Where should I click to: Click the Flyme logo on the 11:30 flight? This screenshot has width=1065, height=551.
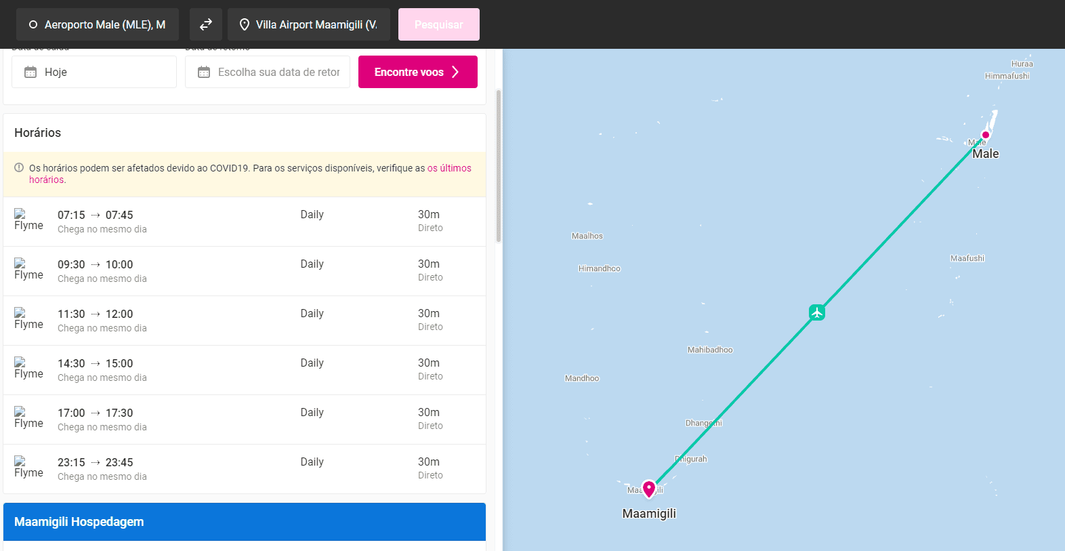point(28,319)
